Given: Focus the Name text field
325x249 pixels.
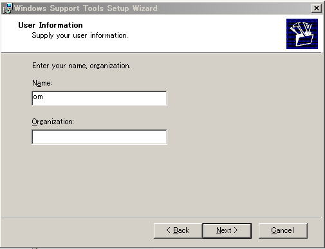Looking at the screenshot, I should [99, 98].
